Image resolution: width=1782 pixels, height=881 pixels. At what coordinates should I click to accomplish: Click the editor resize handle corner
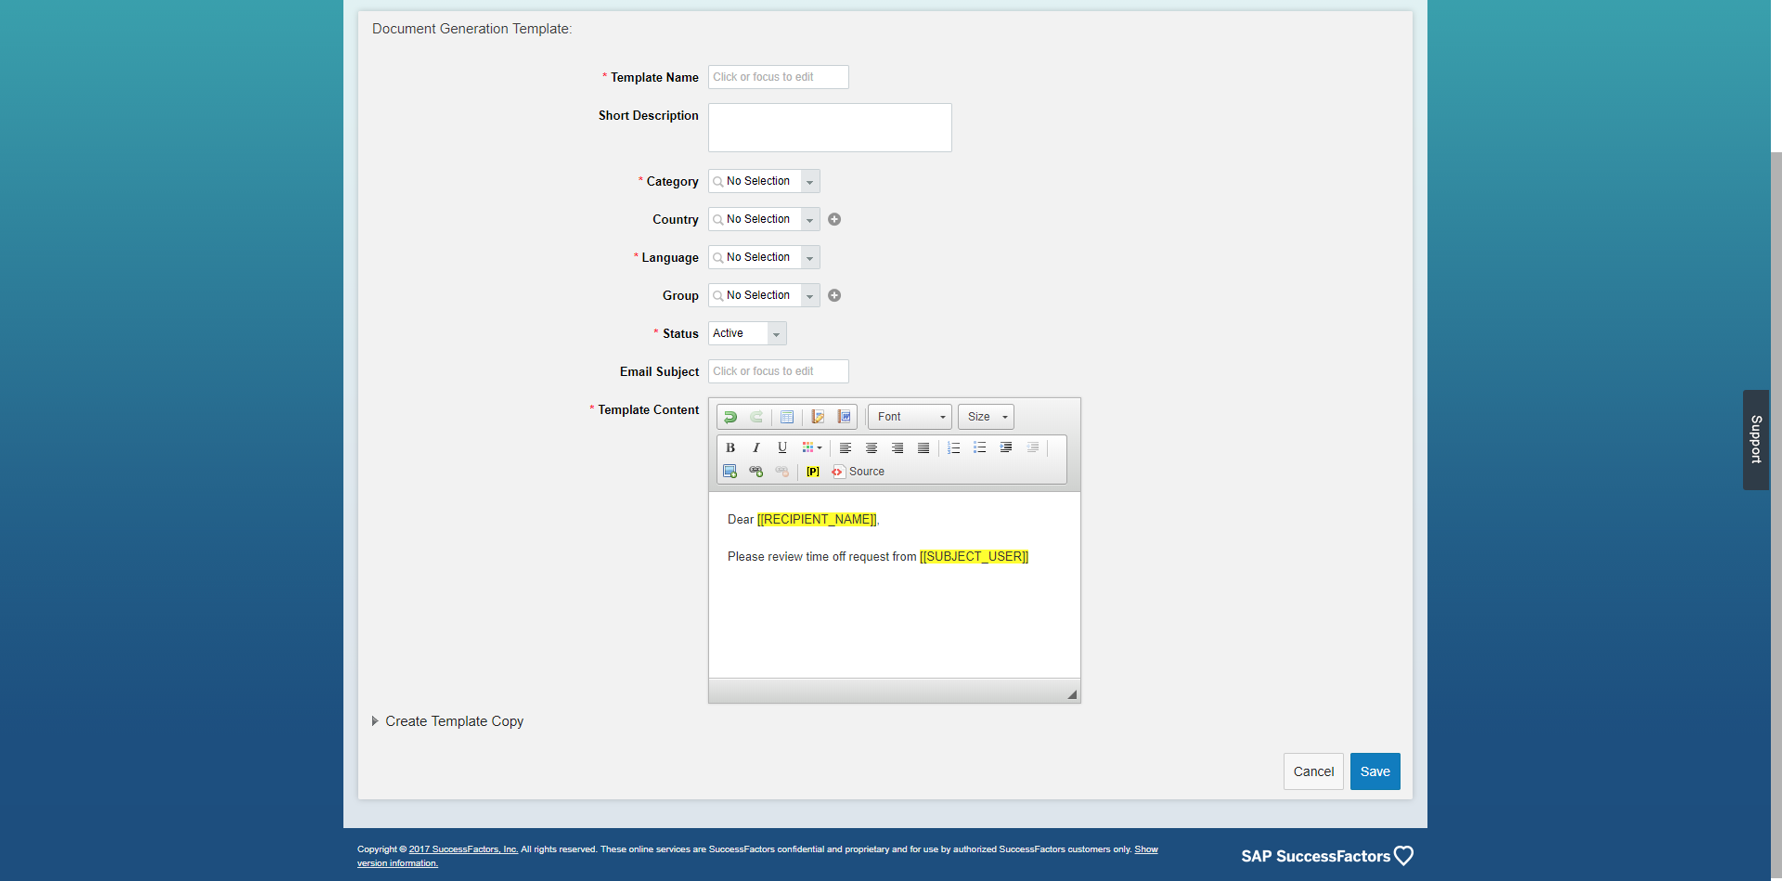pyautogui.click(x=1072, y=694)
